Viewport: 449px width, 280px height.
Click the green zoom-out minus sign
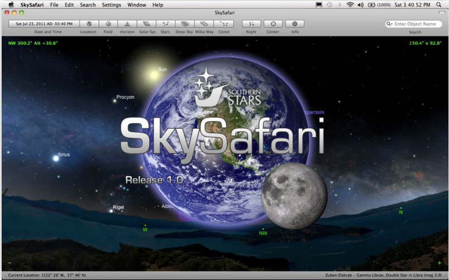pyautogui.click(x=9, y=263)
